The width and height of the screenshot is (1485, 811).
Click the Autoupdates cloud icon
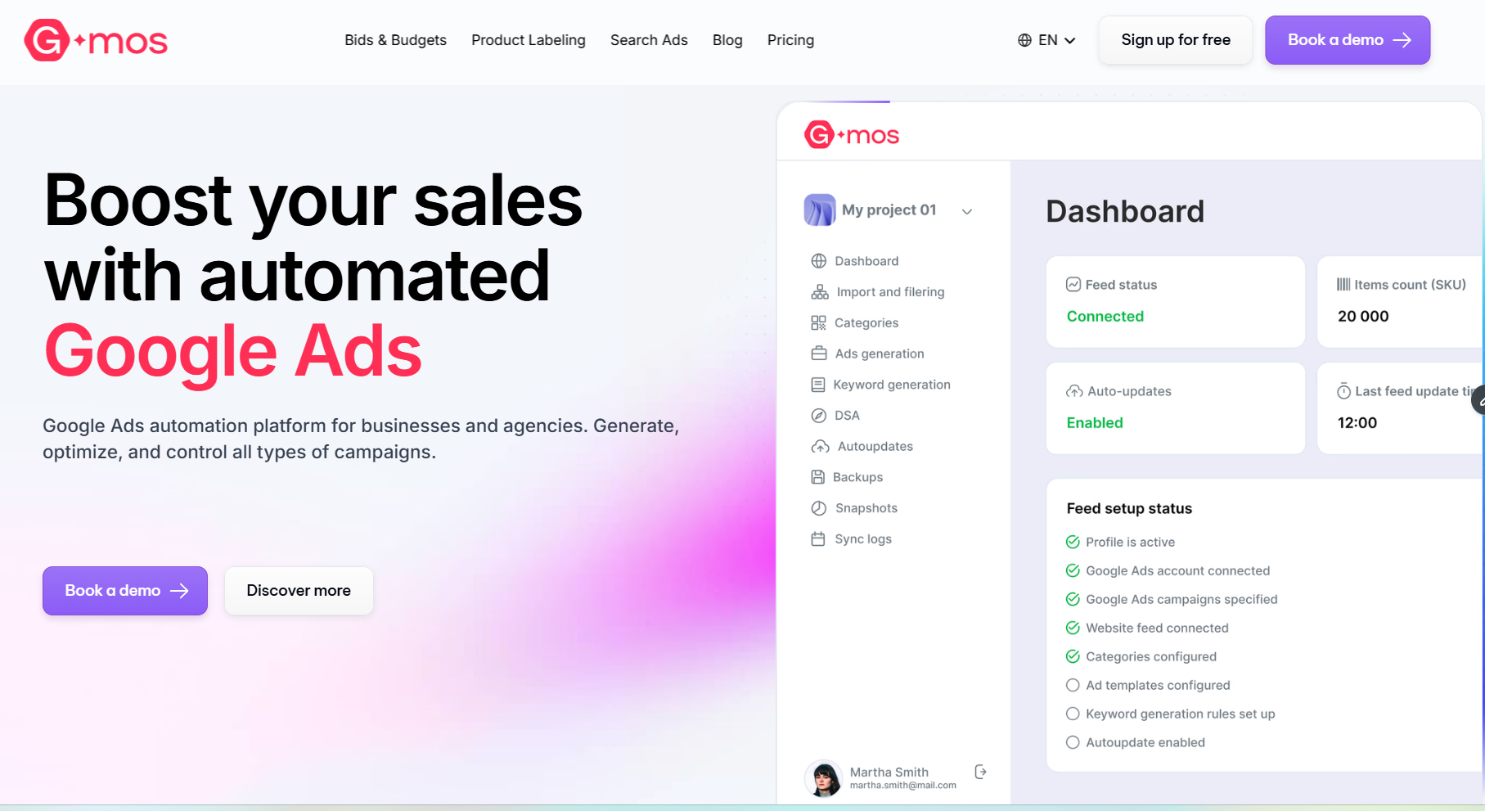(x=820, y=447)
